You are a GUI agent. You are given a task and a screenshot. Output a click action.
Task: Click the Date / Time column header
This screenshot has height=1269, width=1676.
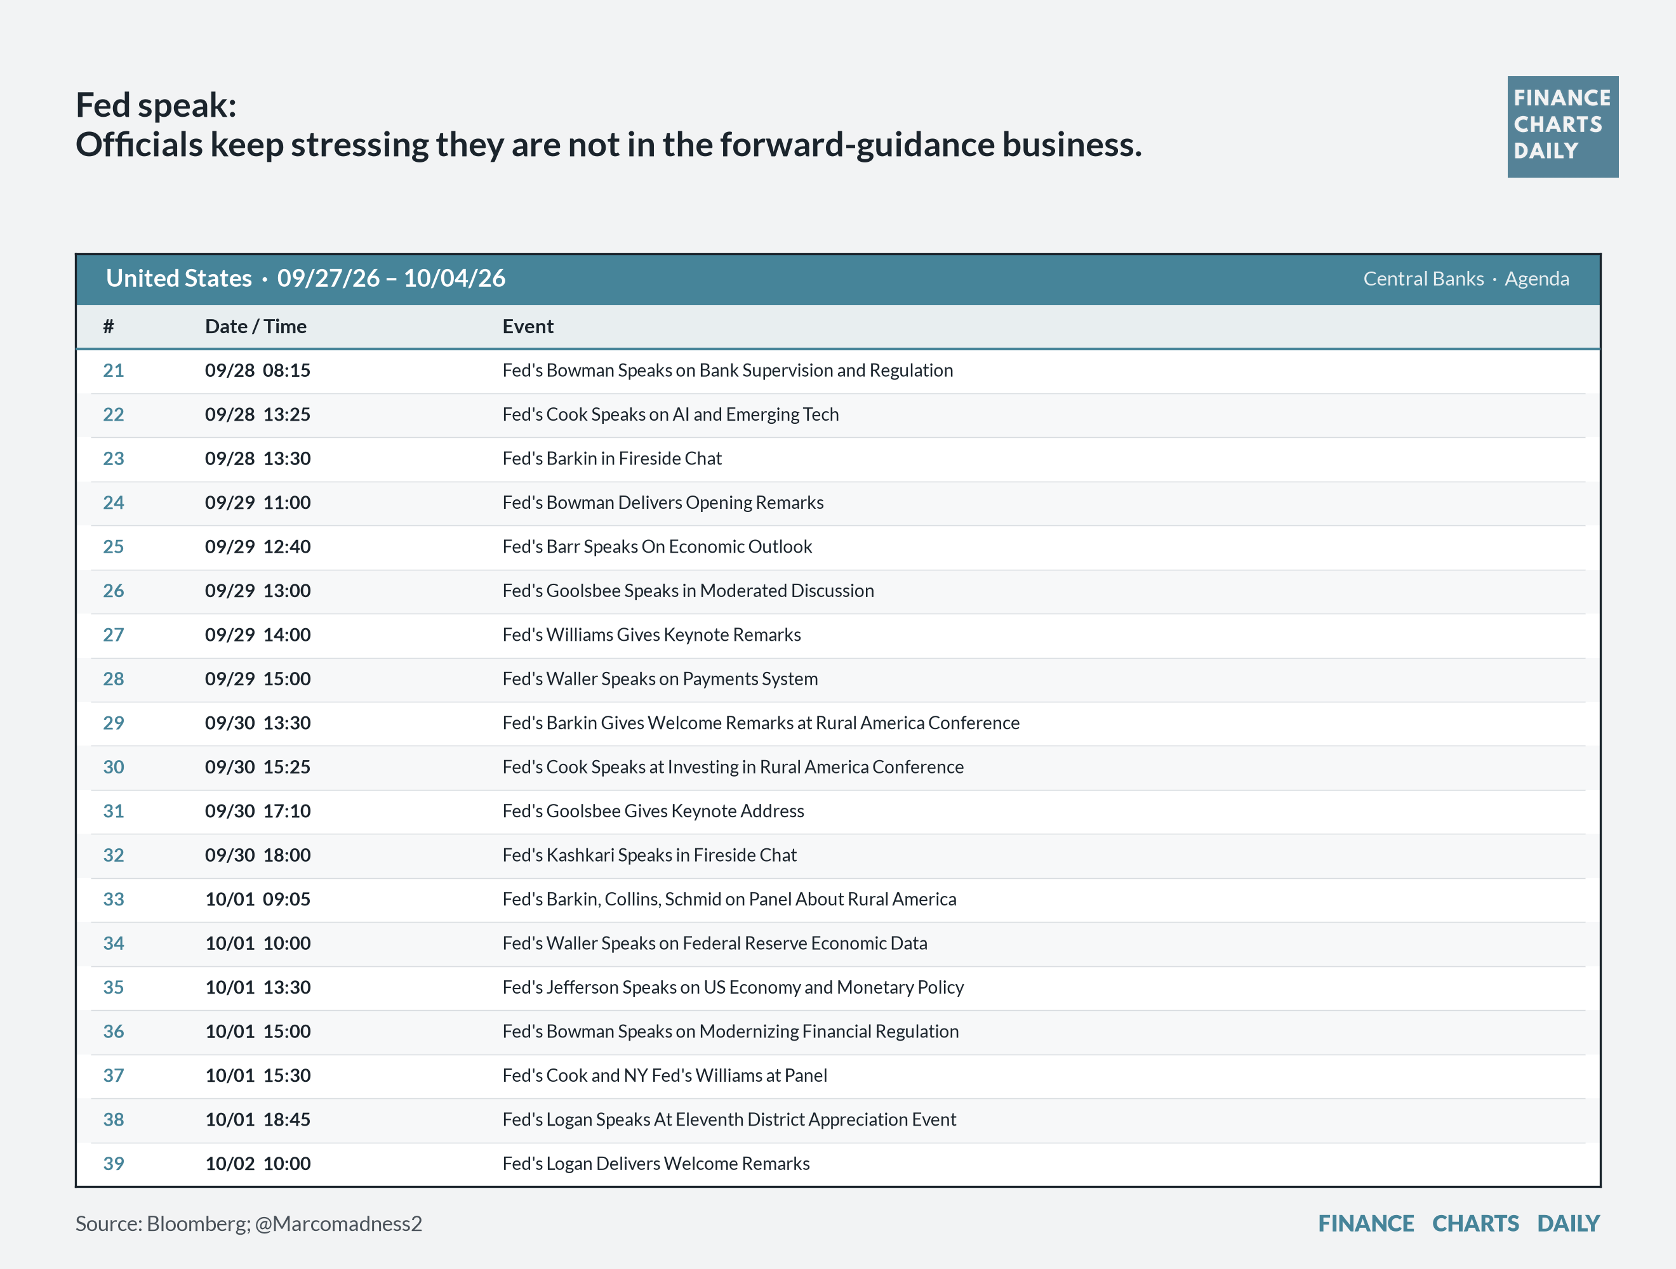[x=255, y=326]
